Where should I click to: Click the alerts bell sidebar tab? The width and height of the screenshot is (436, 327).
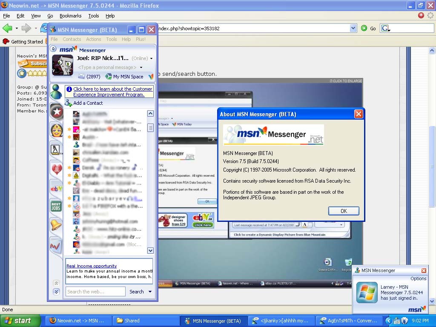[x=56, y=225]
